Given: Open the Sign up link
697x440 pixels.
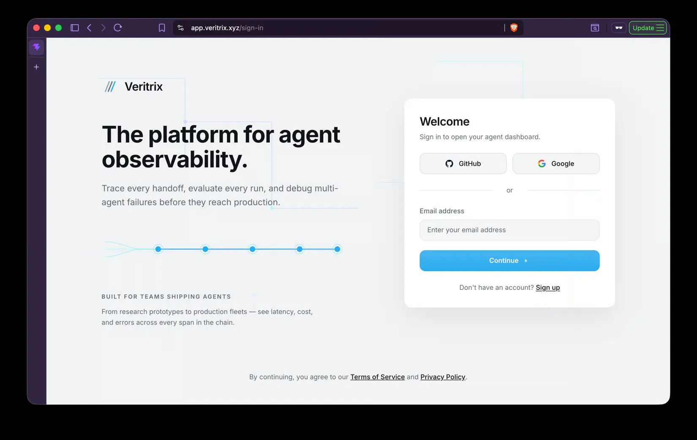Looking at the screenshot, I should point(548,288).
